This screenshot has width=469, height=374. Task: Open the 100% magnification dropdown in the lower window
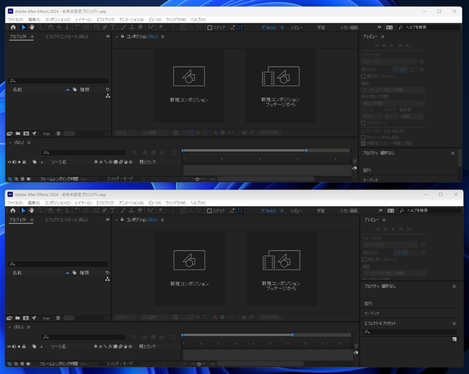(x=125, y=317)
